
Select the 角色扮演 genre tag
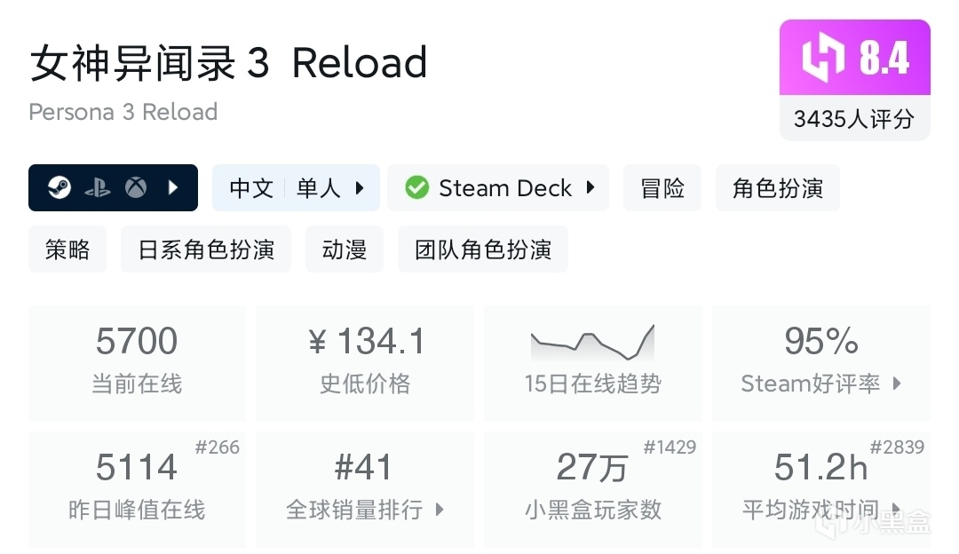click(777, 188)
